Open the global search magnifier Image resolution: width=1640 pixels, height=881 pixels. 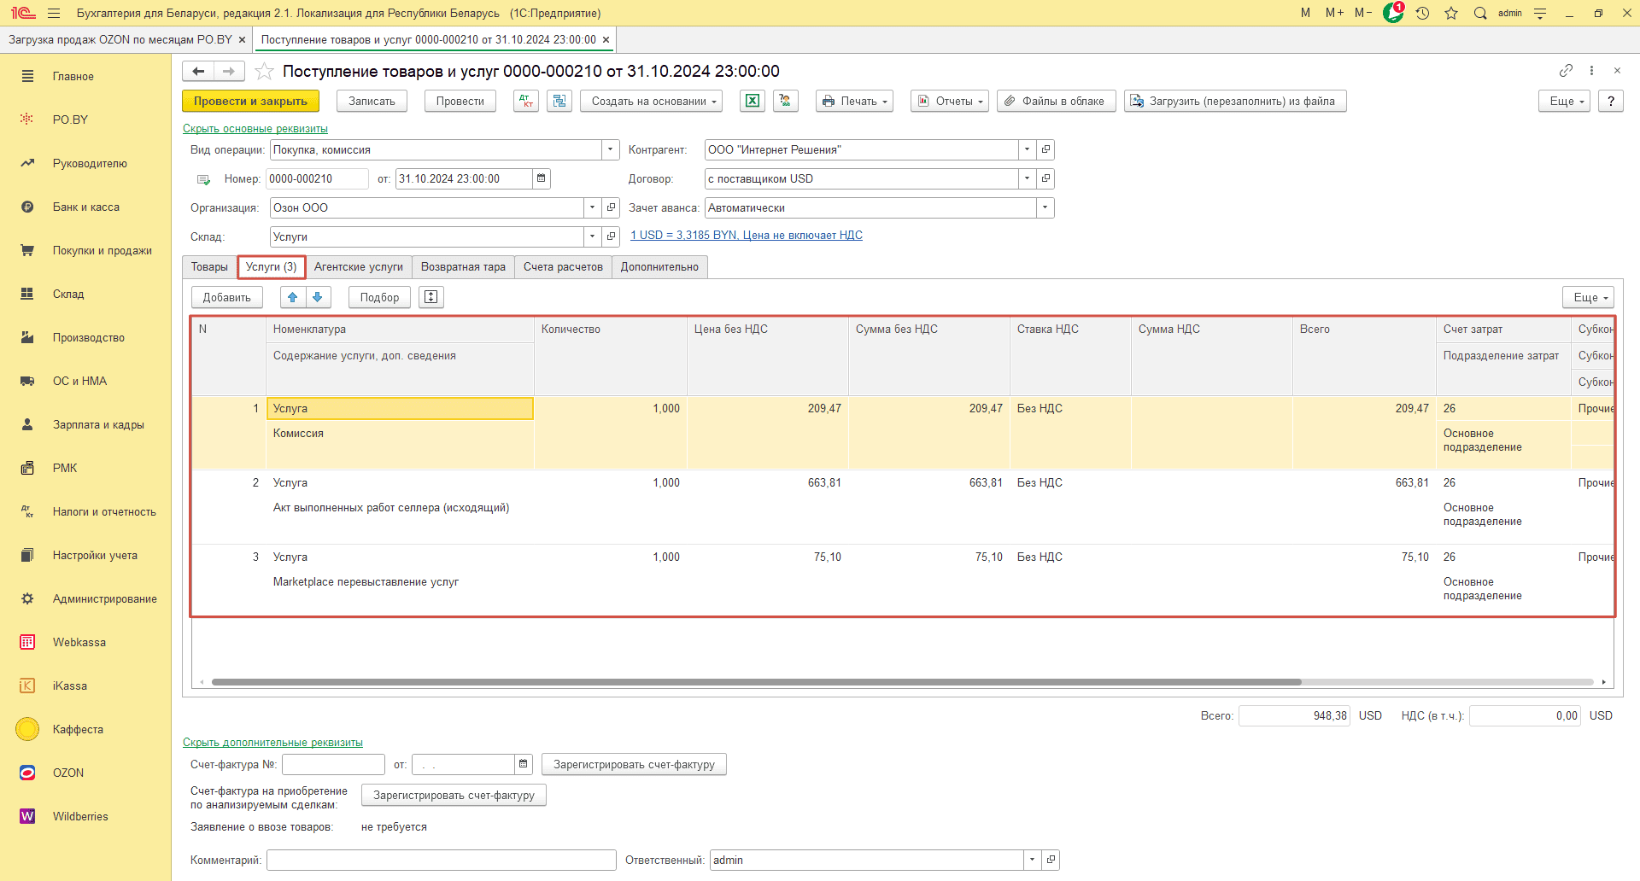1480,13
